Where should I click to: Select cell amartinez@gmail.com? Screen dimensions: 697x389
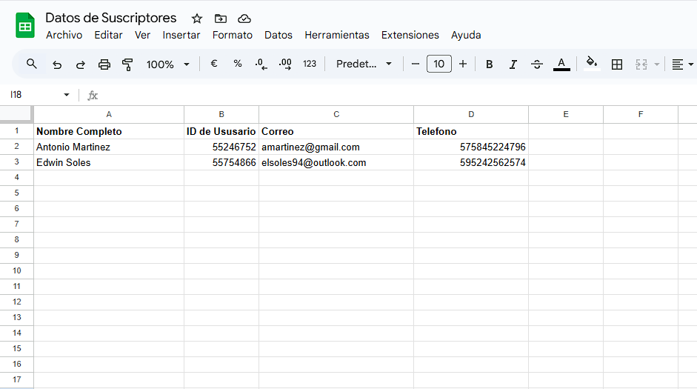(336, 147)
